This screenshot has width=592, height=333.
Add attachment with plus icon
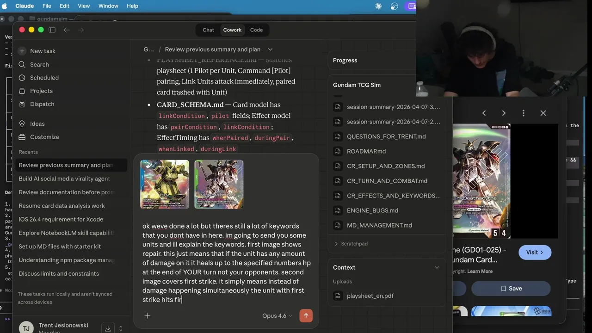tap(147, 315)
